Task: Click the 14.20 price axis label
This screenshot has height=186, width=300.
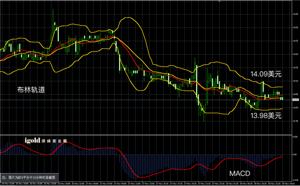Action: coord(295,54)
